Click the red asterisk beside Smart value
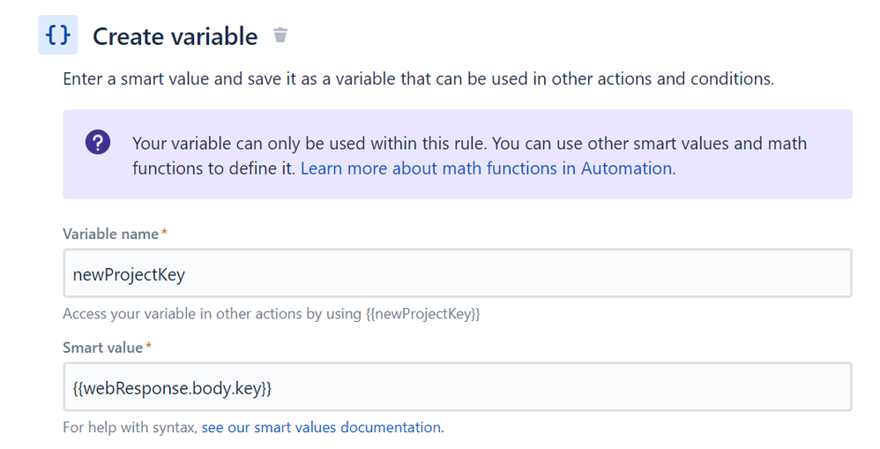This screenshot has height=449, width=880. (148, 347)
